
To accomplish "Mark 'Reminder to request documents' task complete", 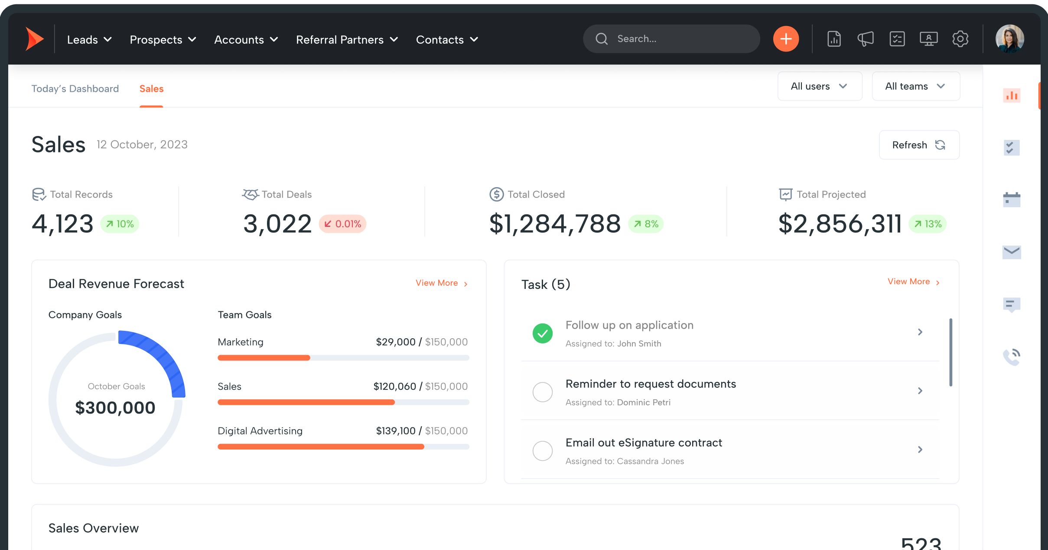I will click(542, 392).
